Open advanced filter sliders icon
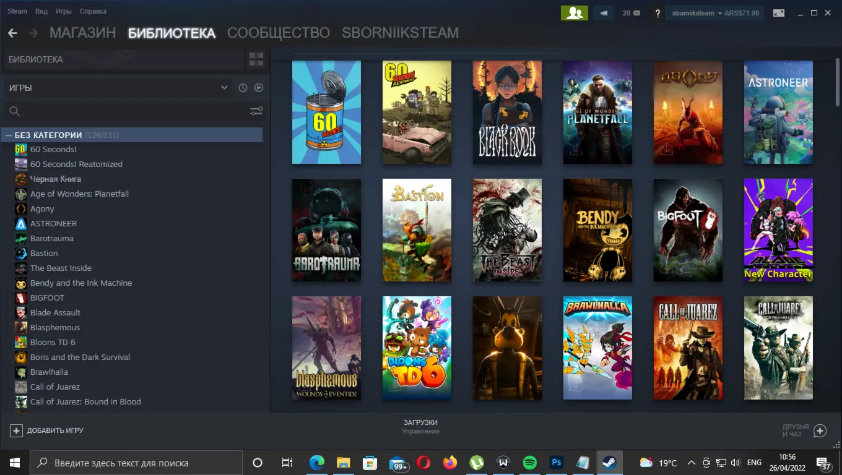 pos(256,111)
